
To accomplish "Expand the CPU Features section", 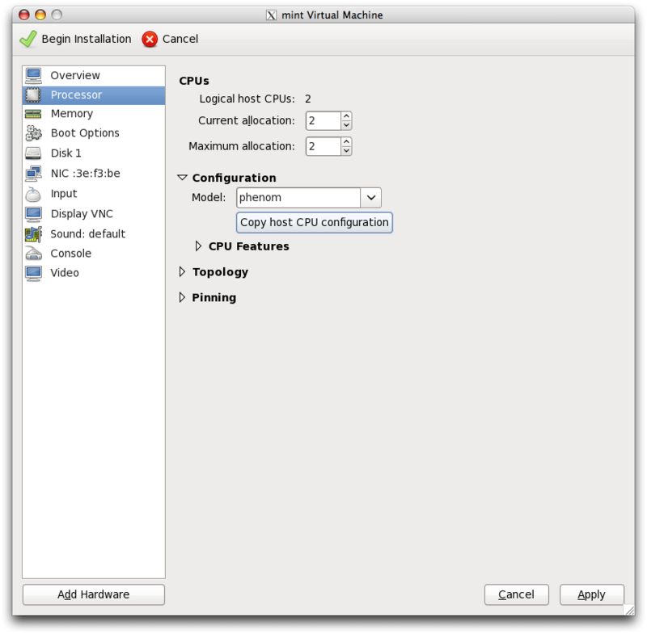I will pos(198,246).
